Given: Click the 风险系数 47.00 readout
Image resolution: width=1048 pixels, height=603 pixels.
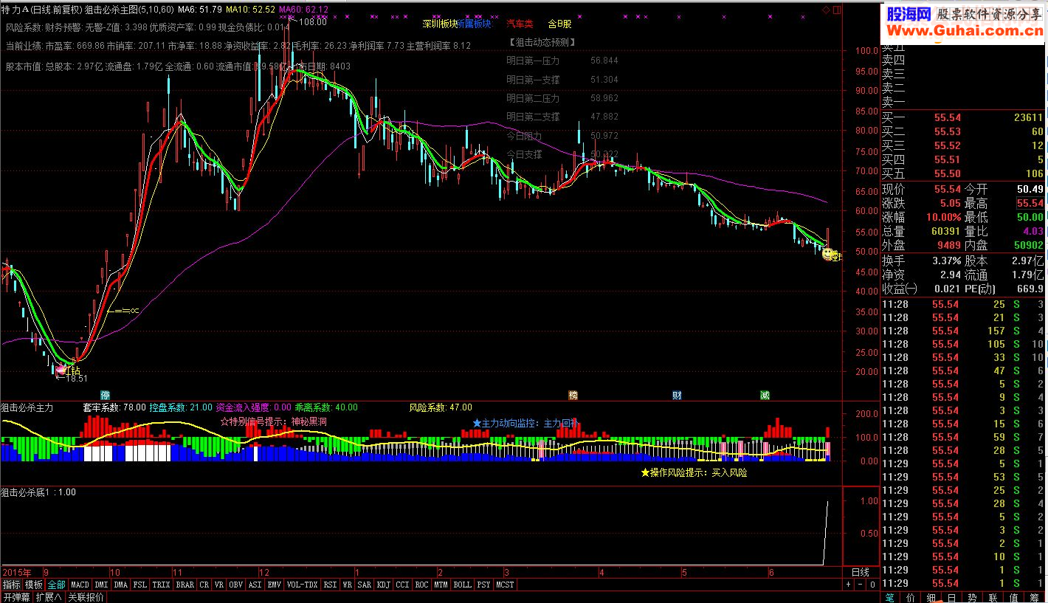Looking at the screenshot, I should point(441,407).
